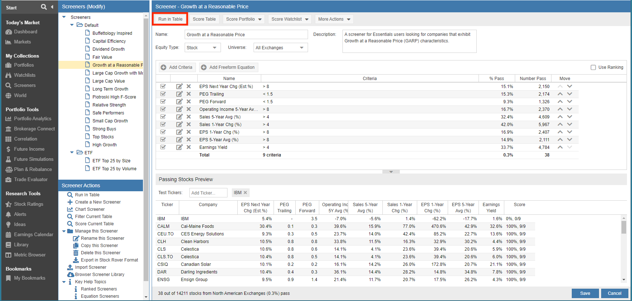Click the Add Ticker input field

[x=208, y=193]
